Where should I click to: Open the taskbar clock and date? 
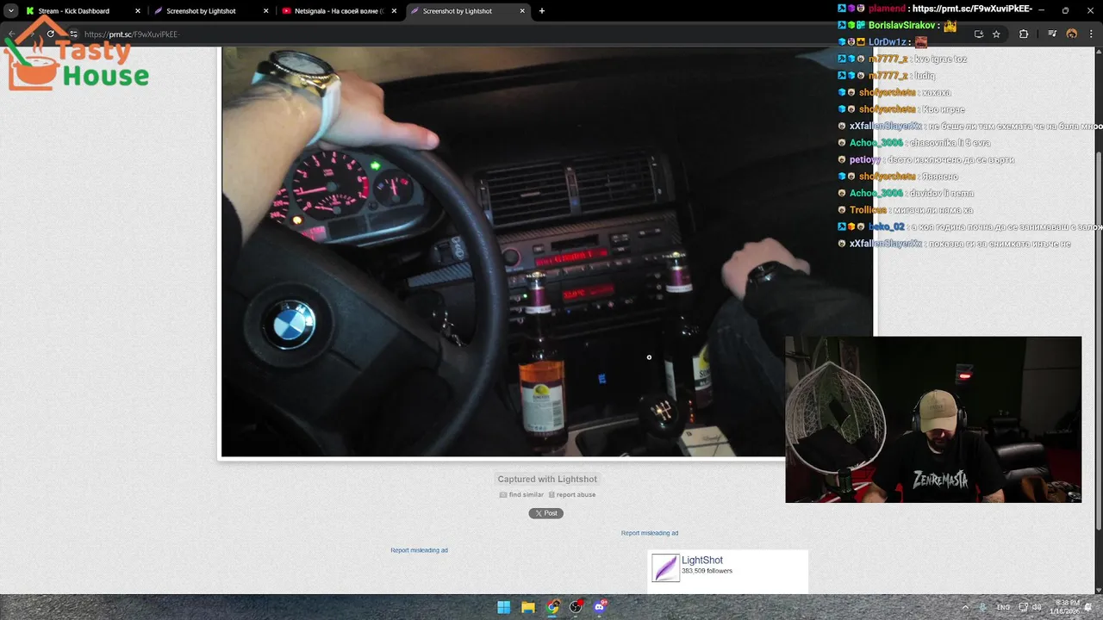click(1064, 607)
